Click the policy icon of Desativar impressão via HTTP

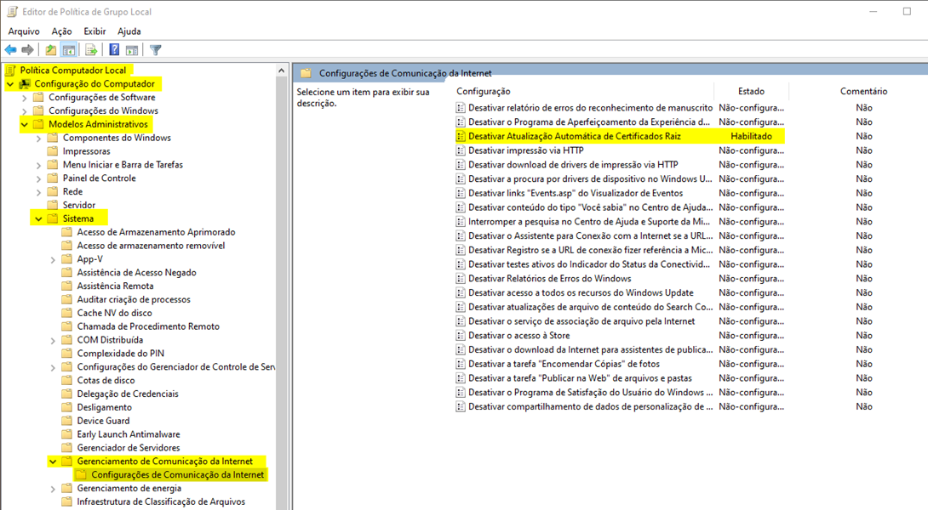[461, 150]
